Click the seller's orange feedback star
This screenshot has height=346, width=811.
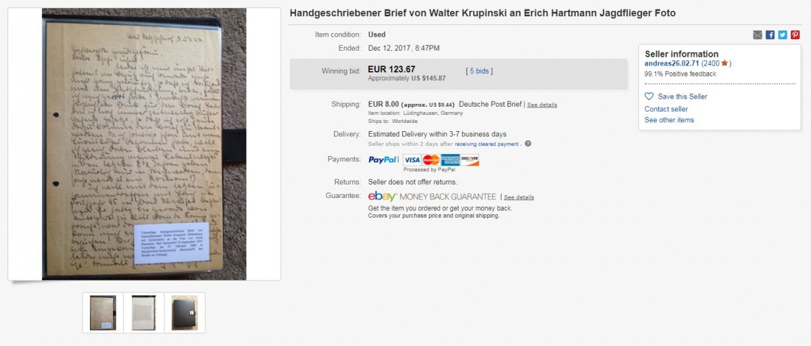[724, 63]
